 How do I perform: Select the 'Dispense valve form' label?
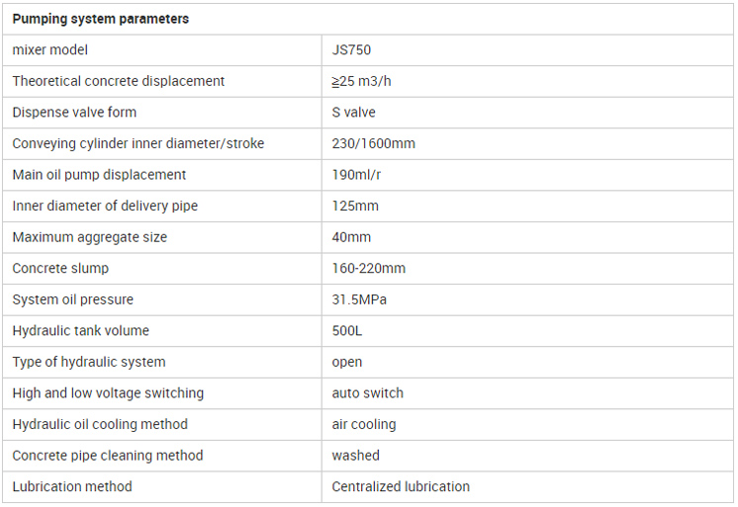74,113
